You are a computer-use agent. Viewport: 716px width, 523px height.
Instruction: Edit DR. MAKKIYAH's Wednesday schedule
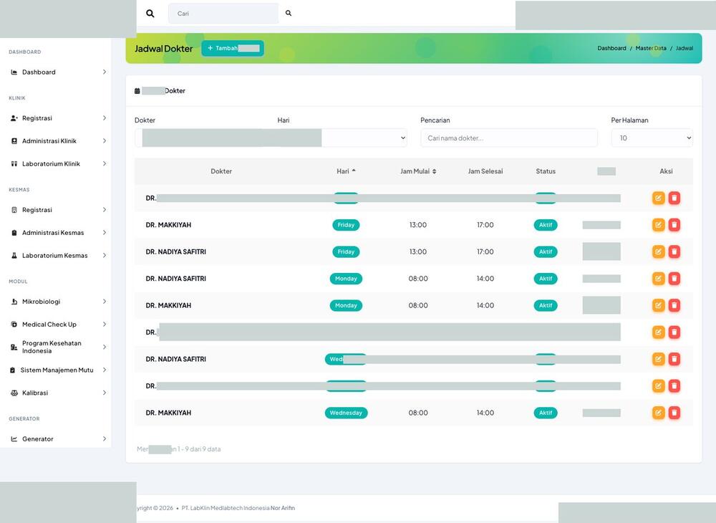tap(658, 413)
